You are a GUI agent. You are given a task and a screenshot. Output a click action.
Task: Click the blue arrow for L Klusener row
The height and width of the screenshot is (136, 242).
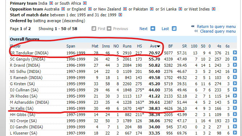235,133
